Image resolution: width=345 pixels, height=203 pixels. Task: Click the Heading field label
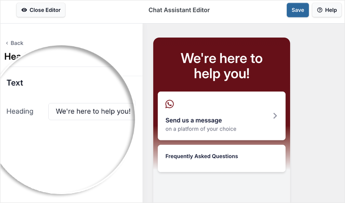click(x=20, y=111)
